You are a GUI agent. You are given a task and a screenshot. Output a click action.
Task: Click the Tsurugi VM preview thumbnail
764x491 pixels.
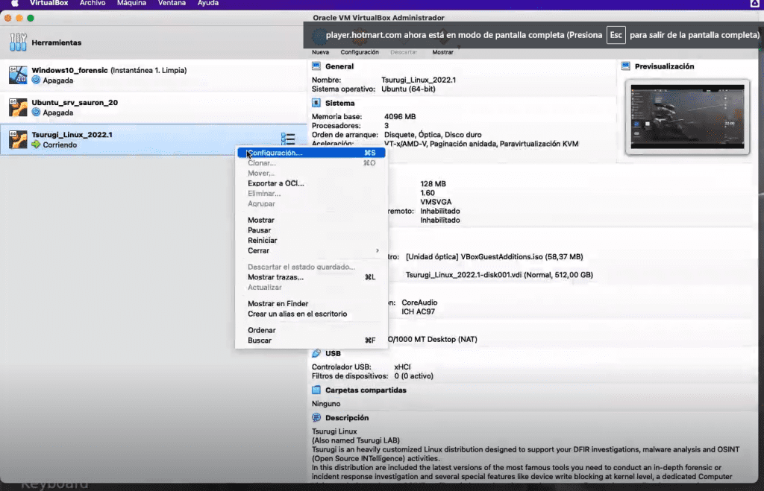(687, 117)
